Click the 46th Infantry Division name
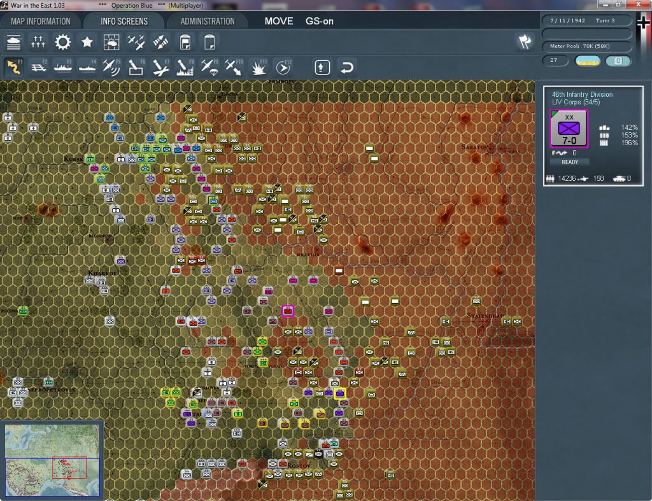Screen dimensions: 652x501 (582, 94)
